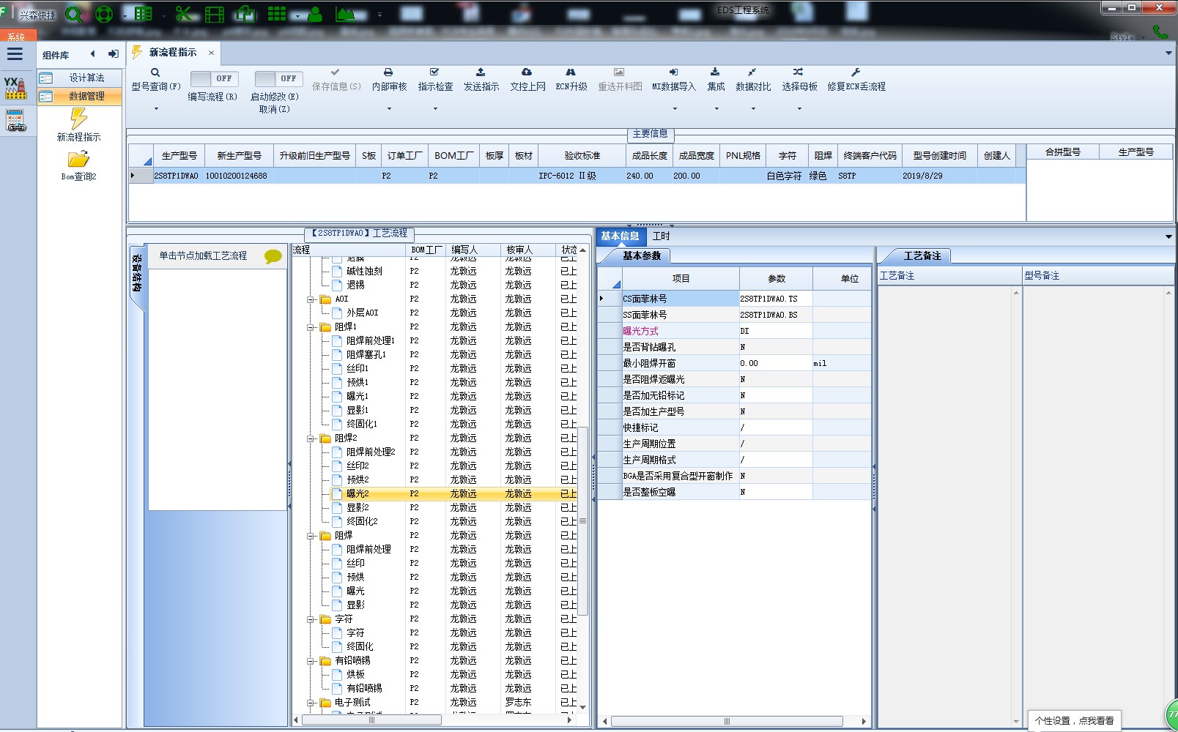Open 新流程指示 lightning shortcut in sidebar
The width and height of the screenshot is (1178, 732).
click(78, 125)
